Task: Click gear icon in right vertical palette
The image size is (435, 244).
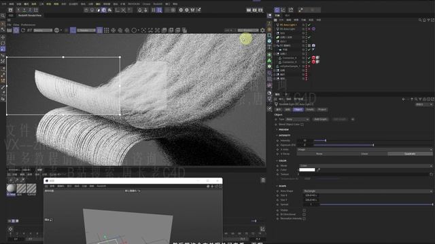Action: (269, 66)
